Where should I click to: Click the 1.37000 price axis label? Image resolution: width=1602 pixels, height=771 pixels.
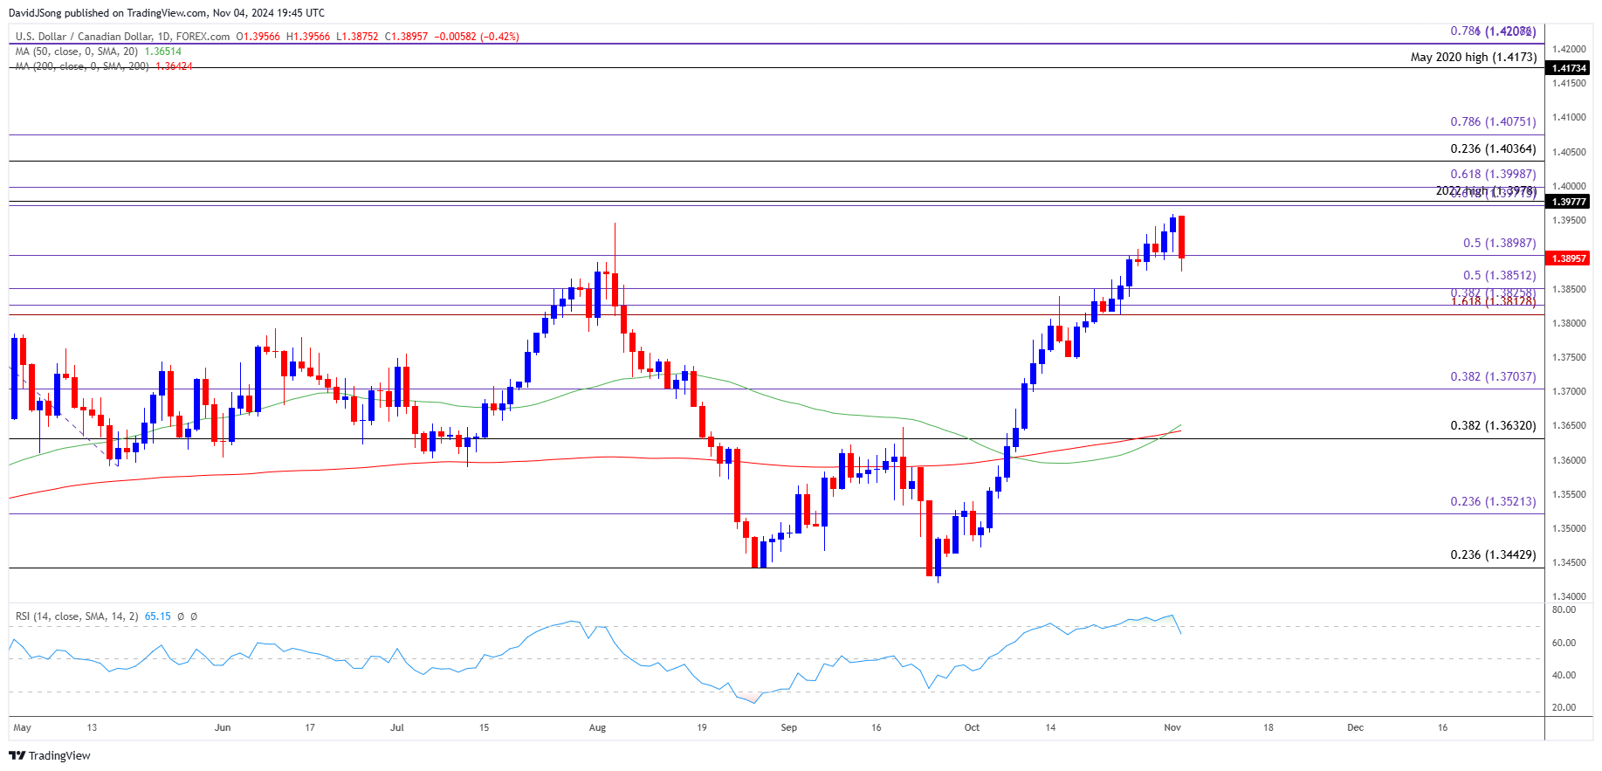[x=1569, y=391]
